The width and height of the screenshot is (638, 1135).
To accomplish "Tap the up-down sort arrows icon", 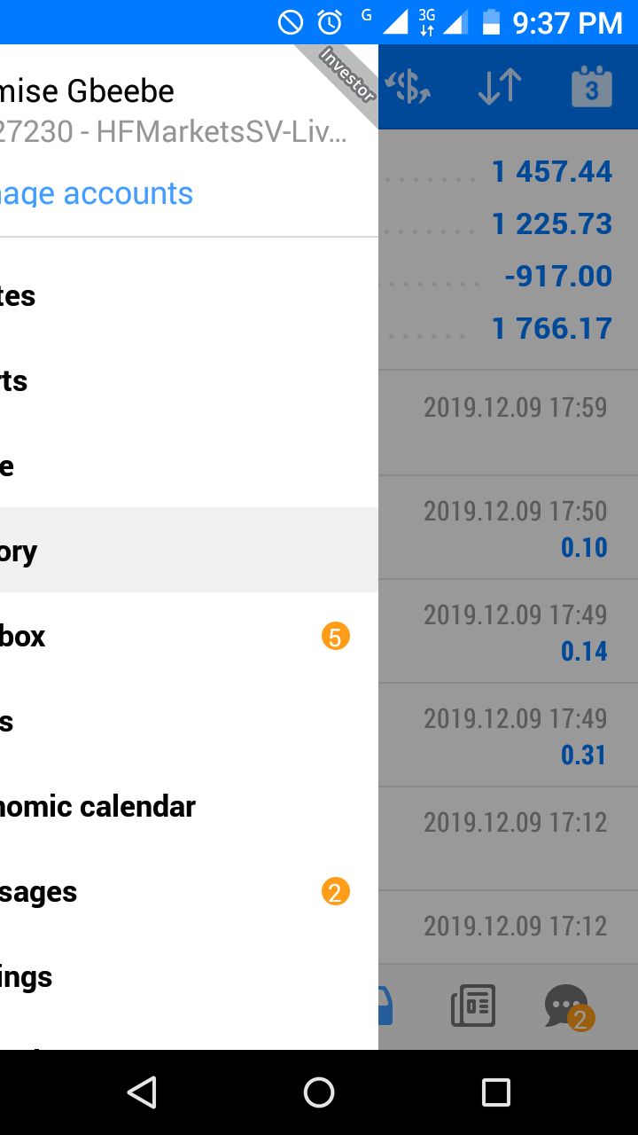I will pyautogui.click(x=499, y=87).
